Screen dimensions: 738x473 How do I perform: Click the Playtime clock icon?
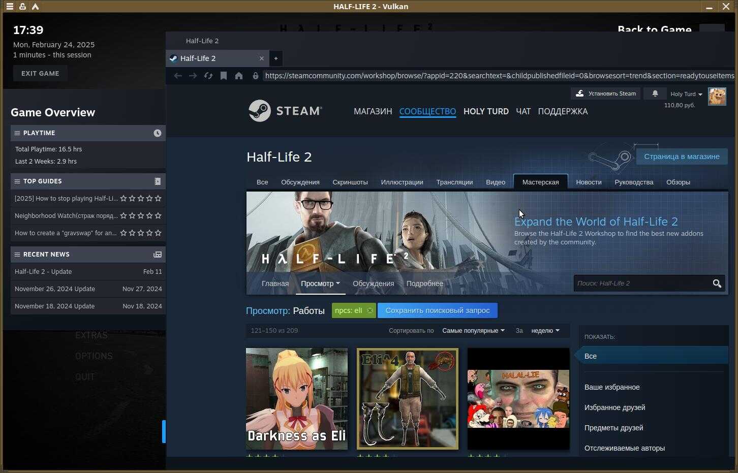[x=158, y=133]
